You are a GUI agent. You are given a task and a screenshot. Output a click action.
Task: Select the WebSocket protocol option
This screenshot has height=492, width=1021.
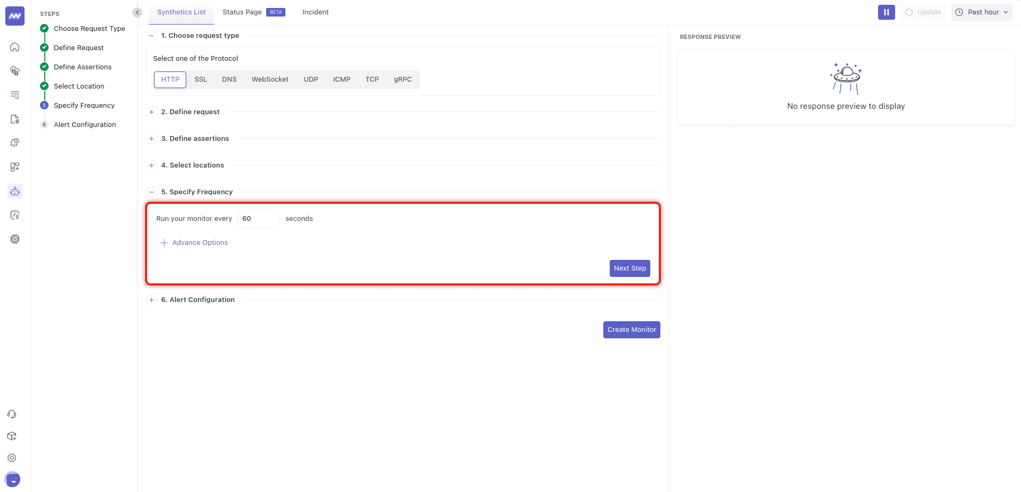(x=270, y=80)
